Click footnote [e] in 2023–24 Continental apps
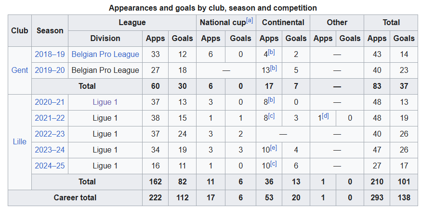The height and width of the screenshot is (209, 421). point(273,148)
